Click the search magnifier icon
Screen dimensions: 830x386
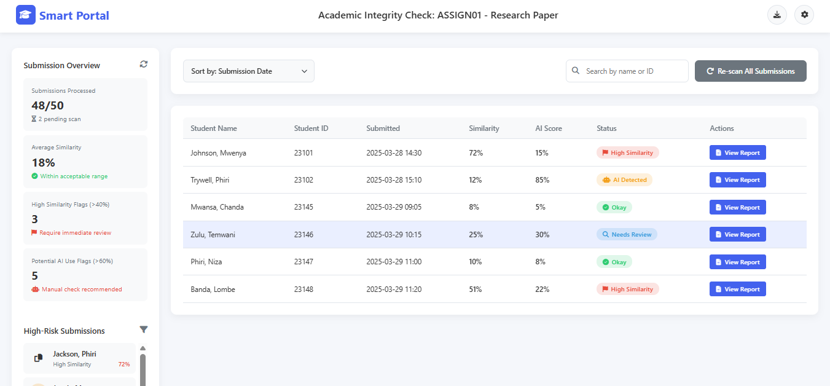(x=576, y=71)
